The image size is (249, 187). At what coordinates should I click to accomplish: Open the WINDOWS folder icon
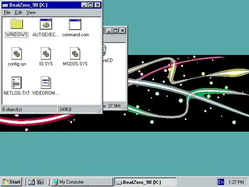point(17,24)
